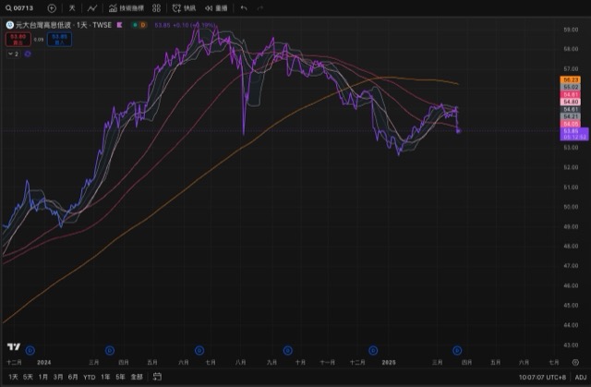
Task: Select the 全部 time range
Action: (x=137, y=377)
